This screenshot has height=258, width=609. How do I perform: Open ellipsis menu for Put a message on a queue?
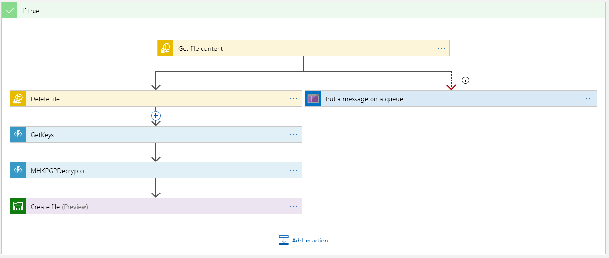[x=589, y=99]
